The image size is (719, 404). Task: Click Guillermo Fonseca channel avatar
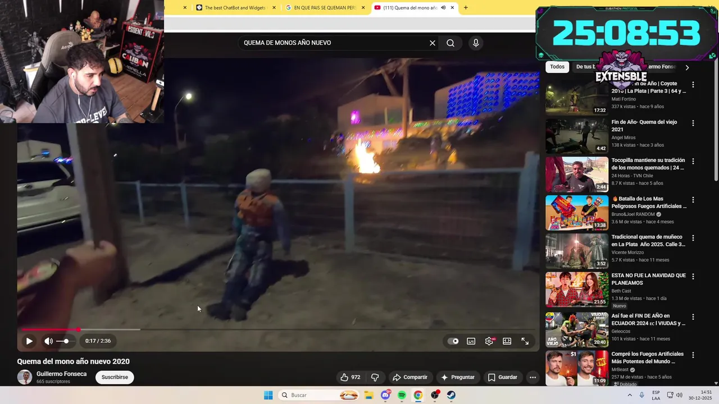tap(25, 377)
